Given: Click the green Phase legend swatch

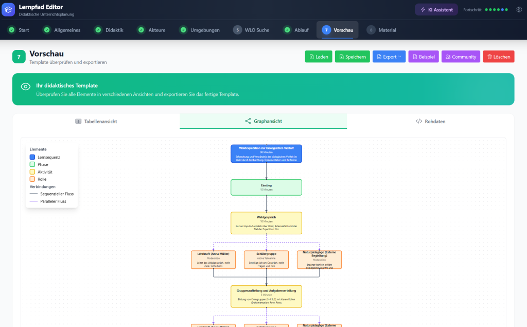Looking at the screenshot, I should [32, 164].
